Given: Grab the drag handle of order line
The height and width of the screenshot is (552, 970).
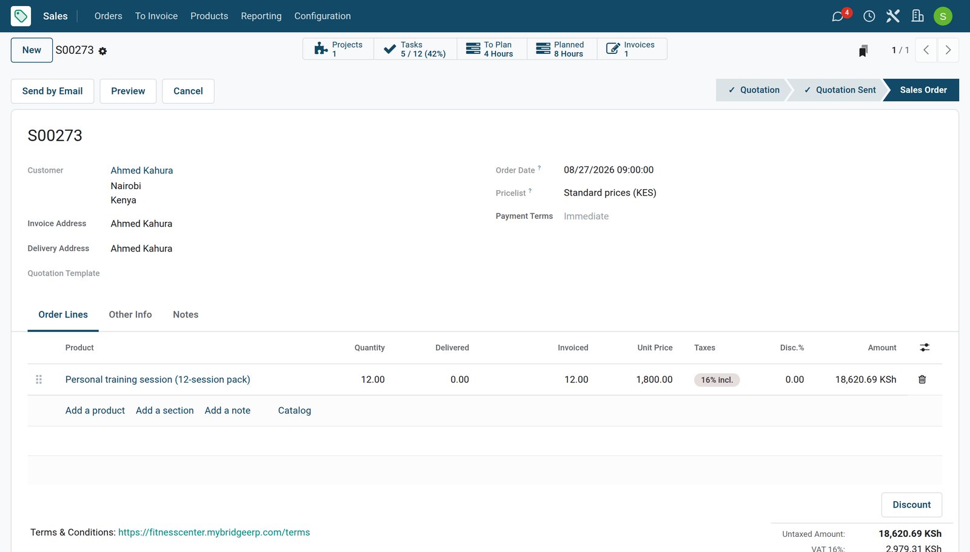Looking at the screenshot, I should click(39, 379).
